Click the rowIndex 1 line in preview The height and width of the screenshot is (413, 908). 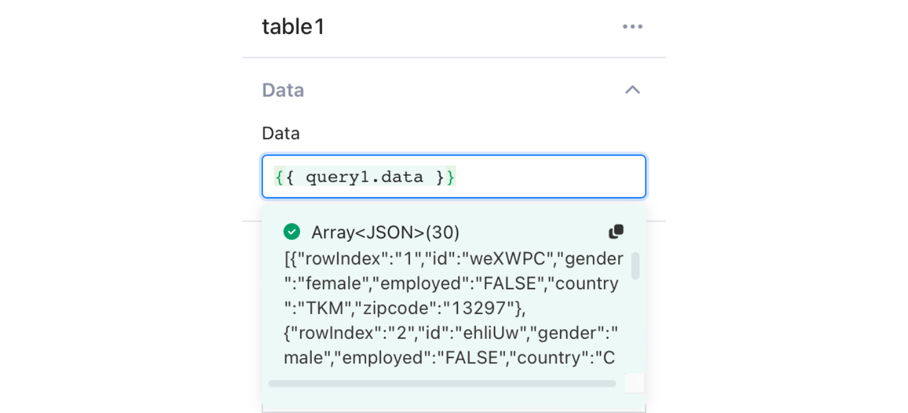point(453,259)
